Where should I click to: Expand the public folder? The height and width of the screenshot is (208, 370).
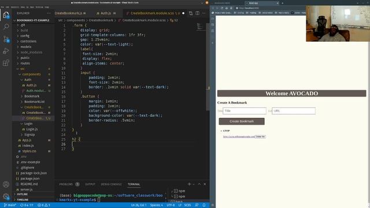coord(25,58)
